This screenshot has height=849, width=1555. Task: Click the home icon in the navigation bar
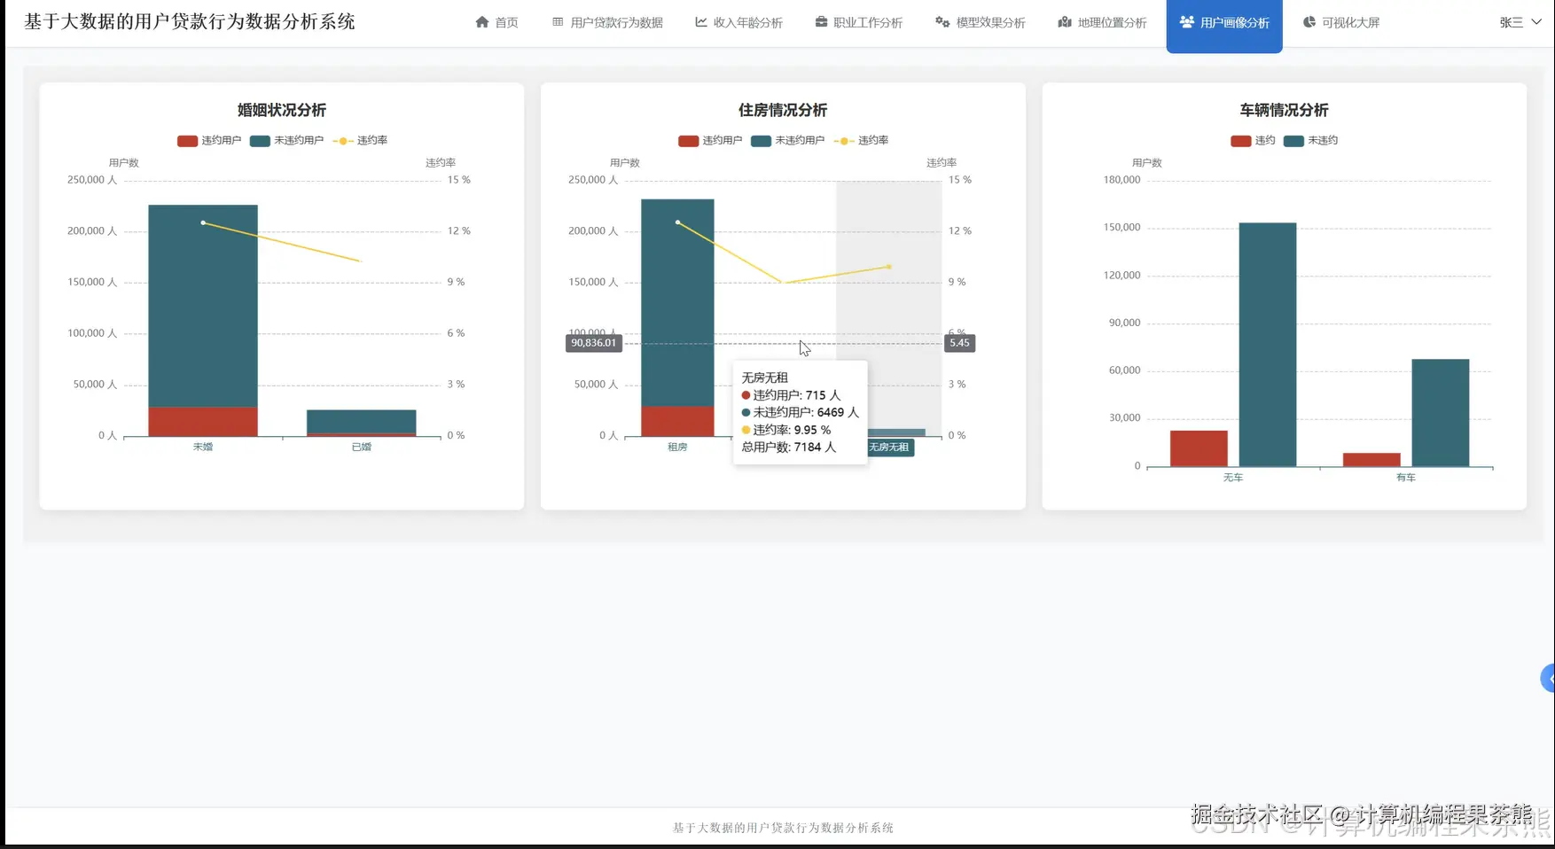482,22
